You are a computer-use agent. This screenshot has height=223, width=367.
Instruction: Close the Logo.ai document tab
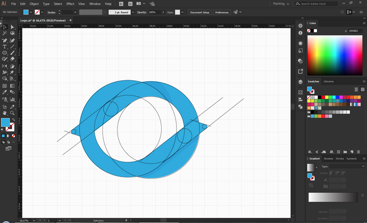pyautogui.click(x=71, y=21)
